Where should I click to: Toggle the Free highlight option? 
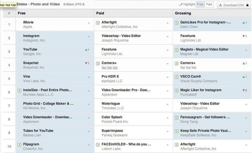(200, 5)
